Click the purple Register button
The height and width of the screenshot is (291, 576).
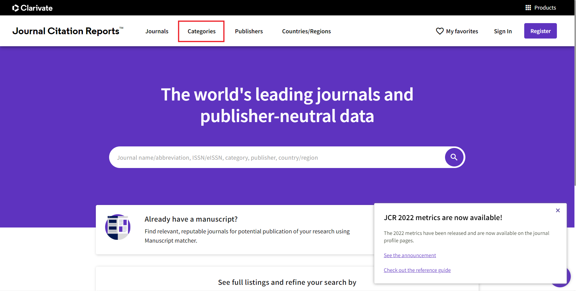[x=541, y=31]
